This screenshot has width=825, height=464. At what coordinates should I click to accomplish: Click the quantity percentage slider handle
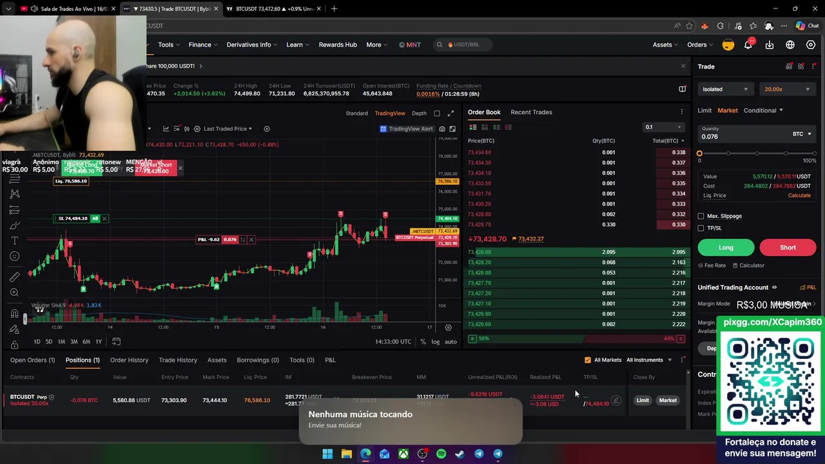click(x=700, y=153)
